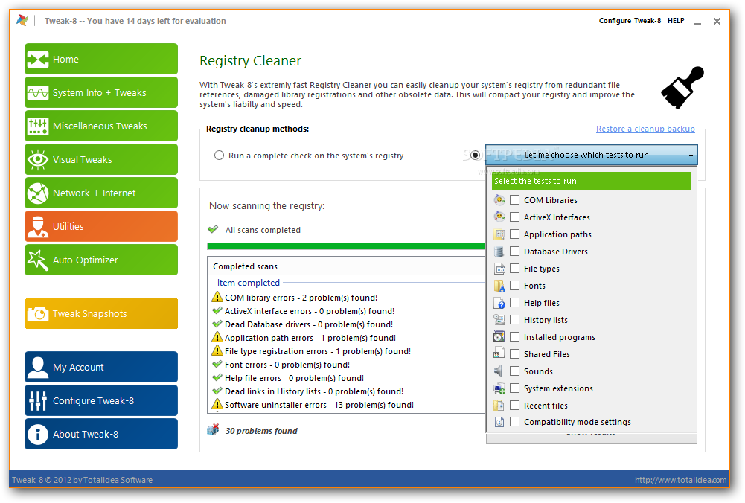Click the File types icon
The height and width of the screenshot is (503, 745).
(x=499, y=269)
